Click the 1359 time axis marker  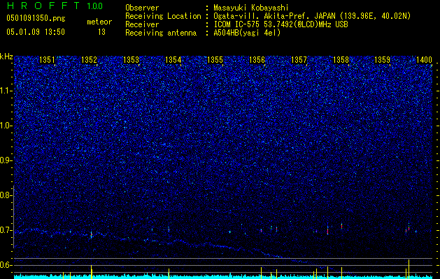[383, 59]
